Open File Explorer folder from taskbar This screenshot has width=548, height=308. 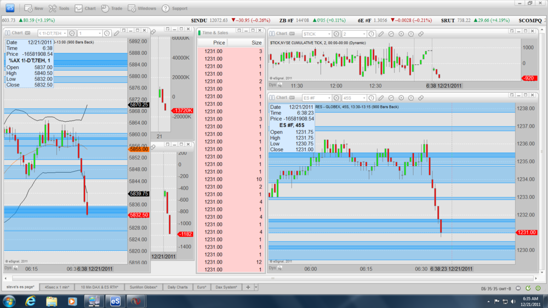click(x=52, y=301)
